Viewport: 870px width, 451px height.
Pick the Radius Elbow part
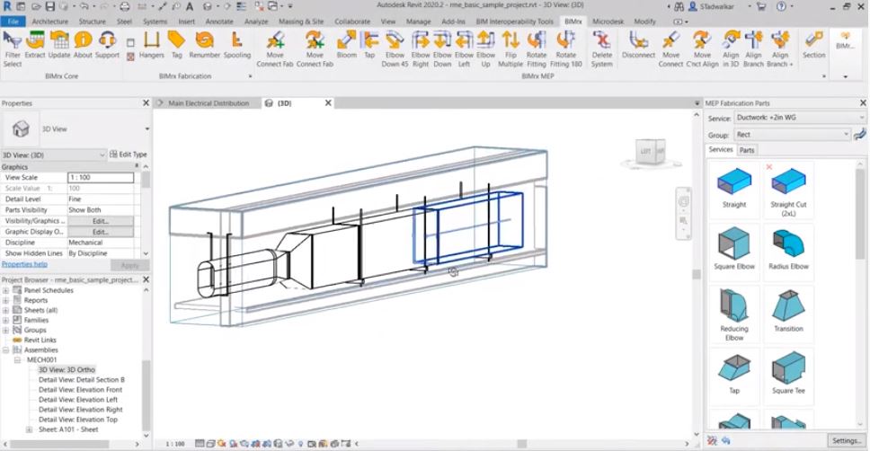(x=788, y=249)
